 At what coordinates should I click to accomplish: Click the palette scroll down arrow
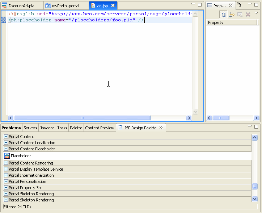(x=255, y=199)
